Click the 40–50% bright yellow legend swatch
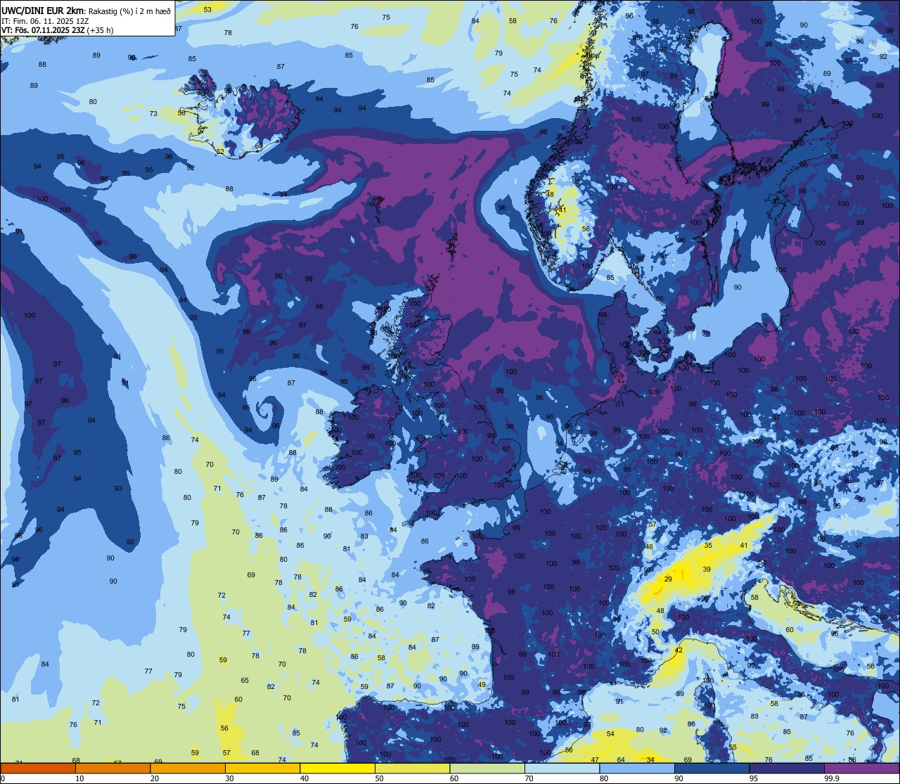 click(337, 769)
